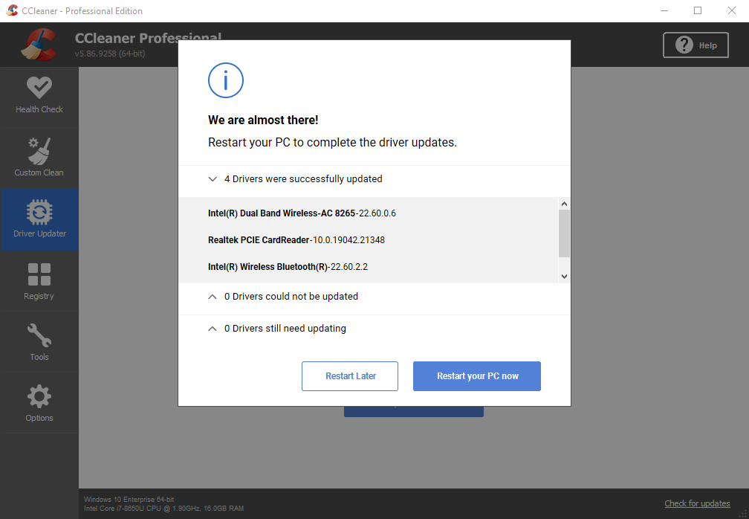Image resolution: width=749 pixels, height=519 pixels.
Task: Maximize the CCleaner window
Action: [698, 10]
